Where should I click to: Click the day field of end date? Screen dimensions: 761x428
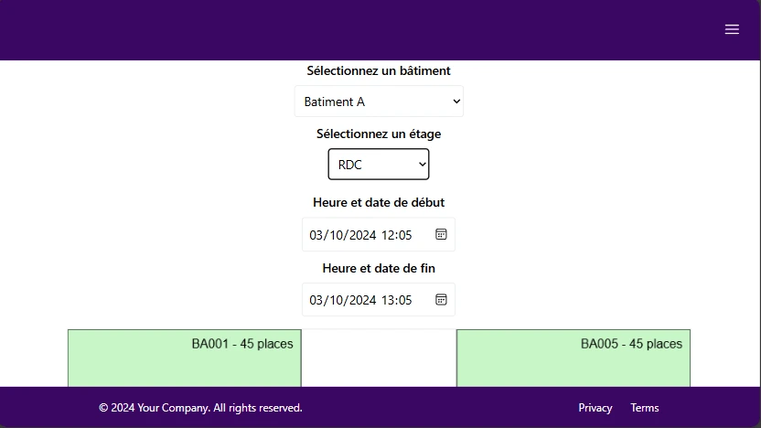pyautogui.click(x=316, y=300)
